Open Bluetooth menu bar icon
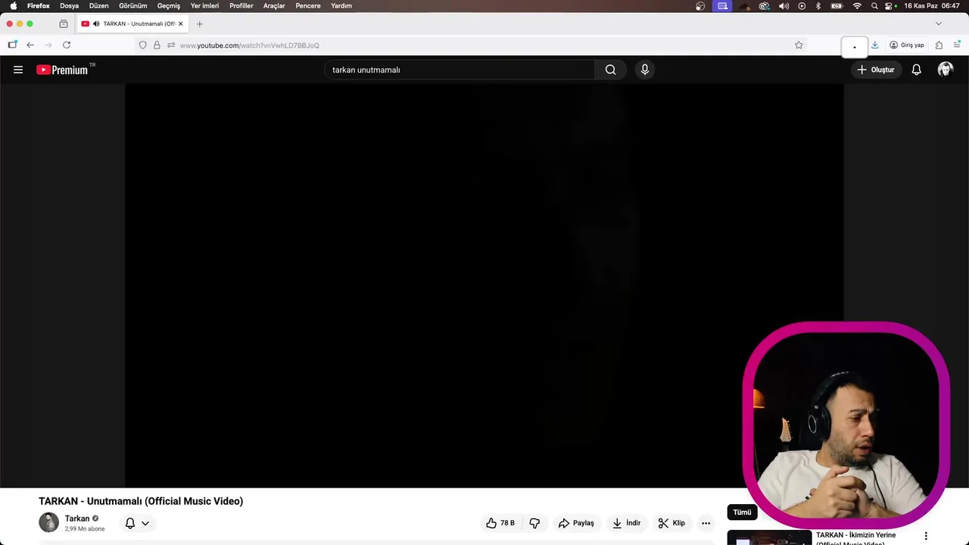Viewport: 969px width, 545px height. click(x=818, y=6)
